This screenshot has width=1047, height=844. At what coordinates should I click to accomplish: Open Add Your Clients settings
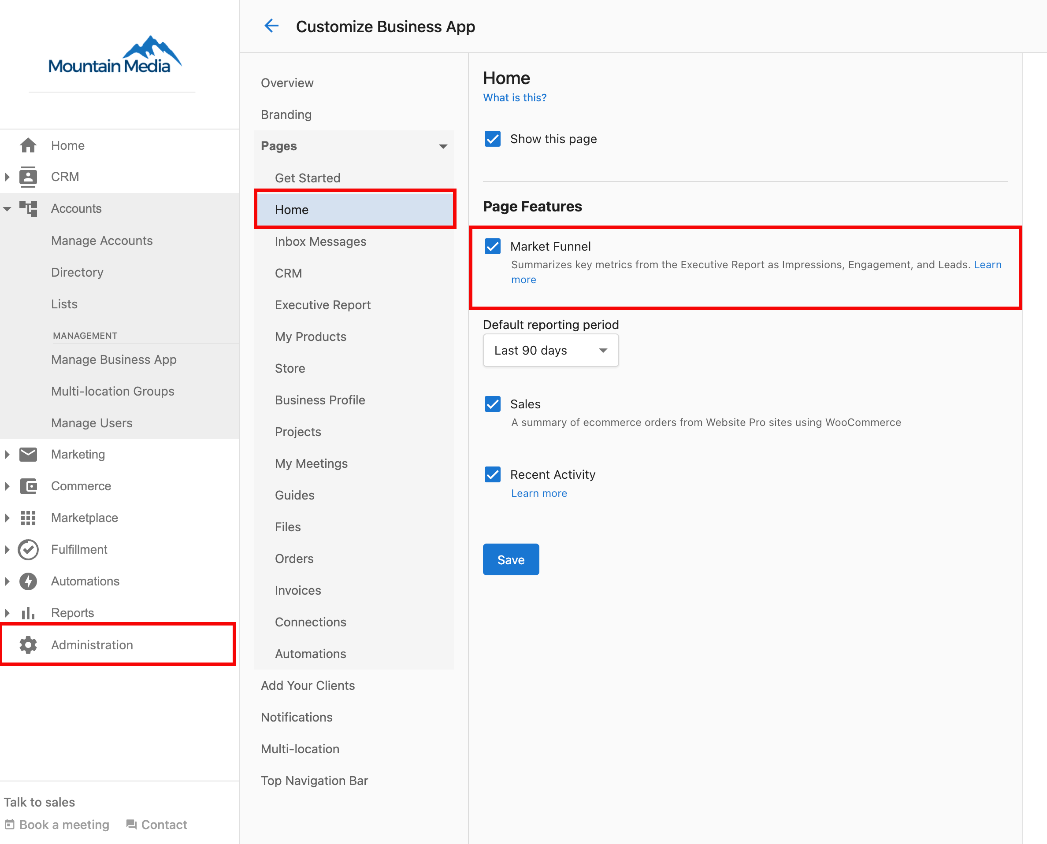pos(308,685)
